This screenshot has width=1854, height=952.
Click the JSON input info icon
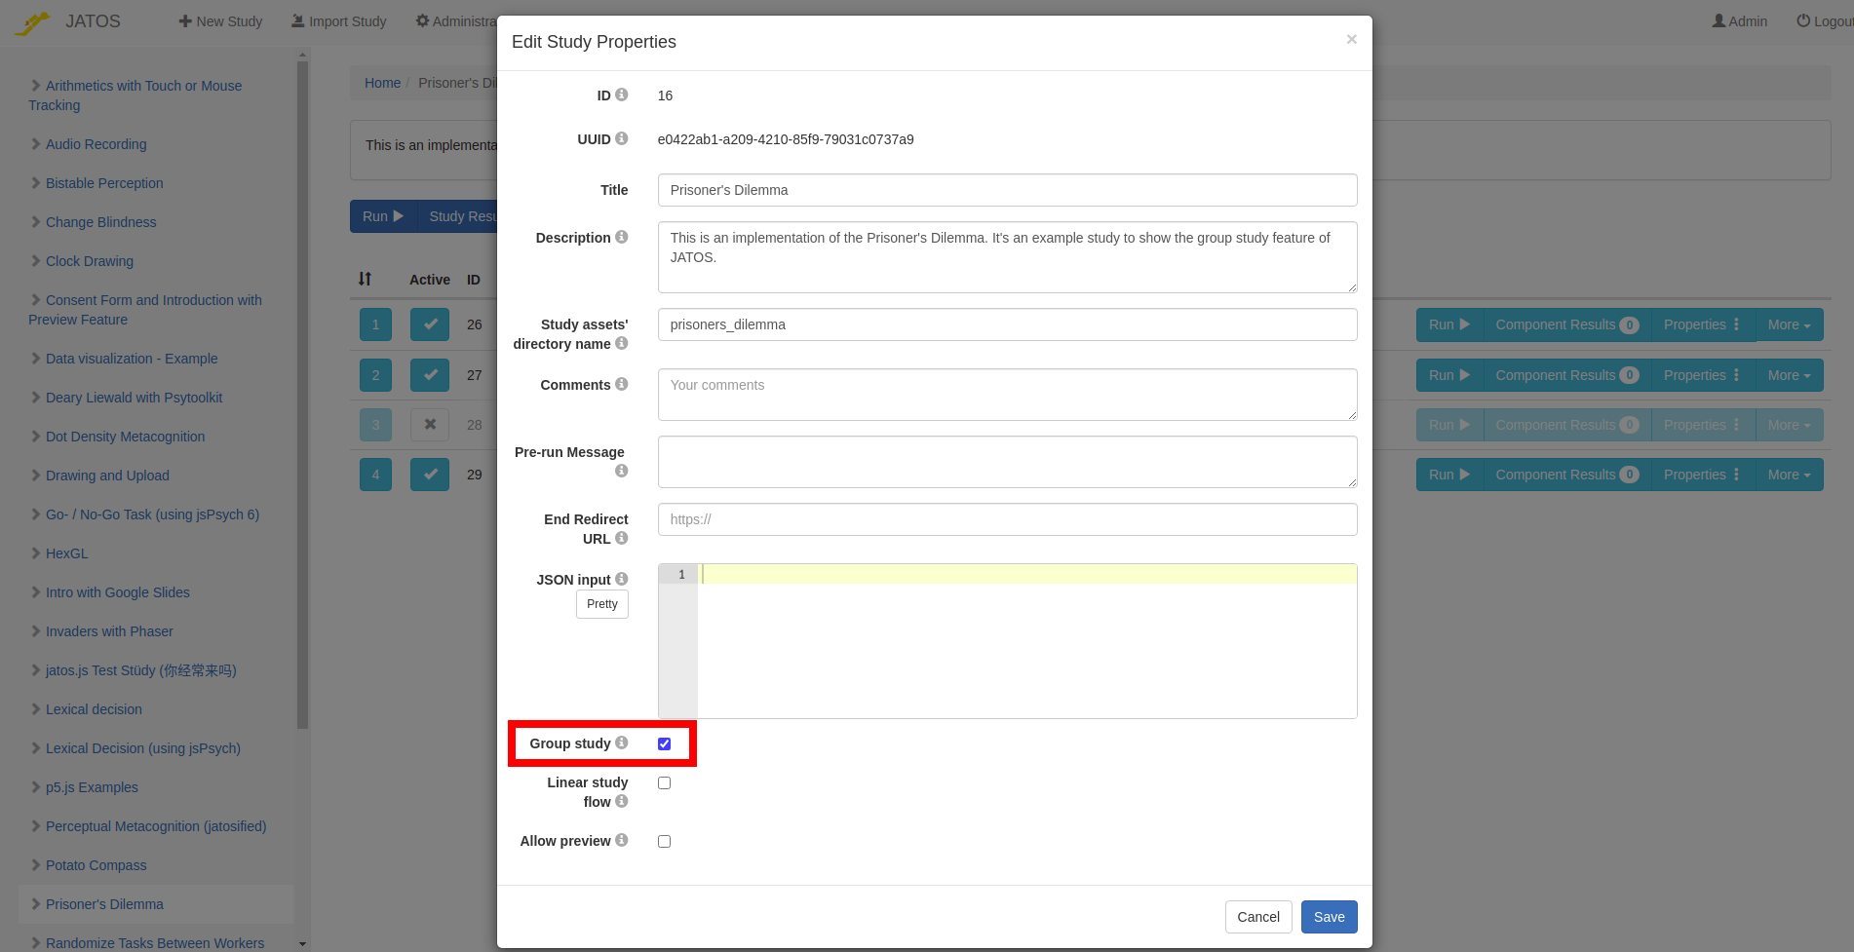point(621,579)
